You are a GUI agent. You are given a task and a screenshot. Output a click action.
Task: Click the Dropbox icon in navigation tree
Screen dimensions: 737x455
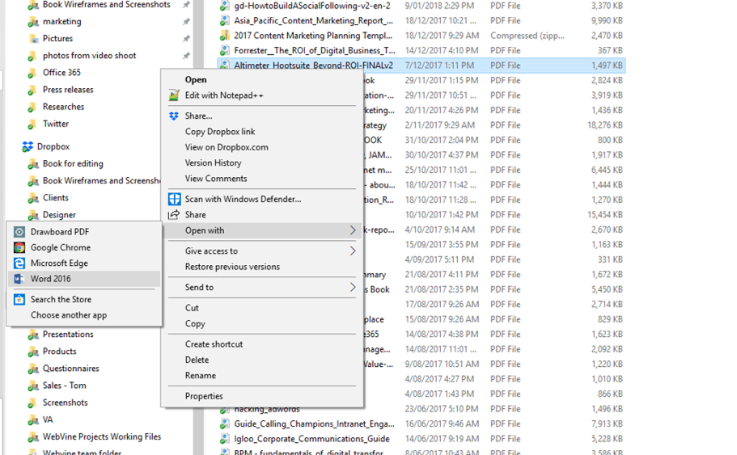click(28, 146)
